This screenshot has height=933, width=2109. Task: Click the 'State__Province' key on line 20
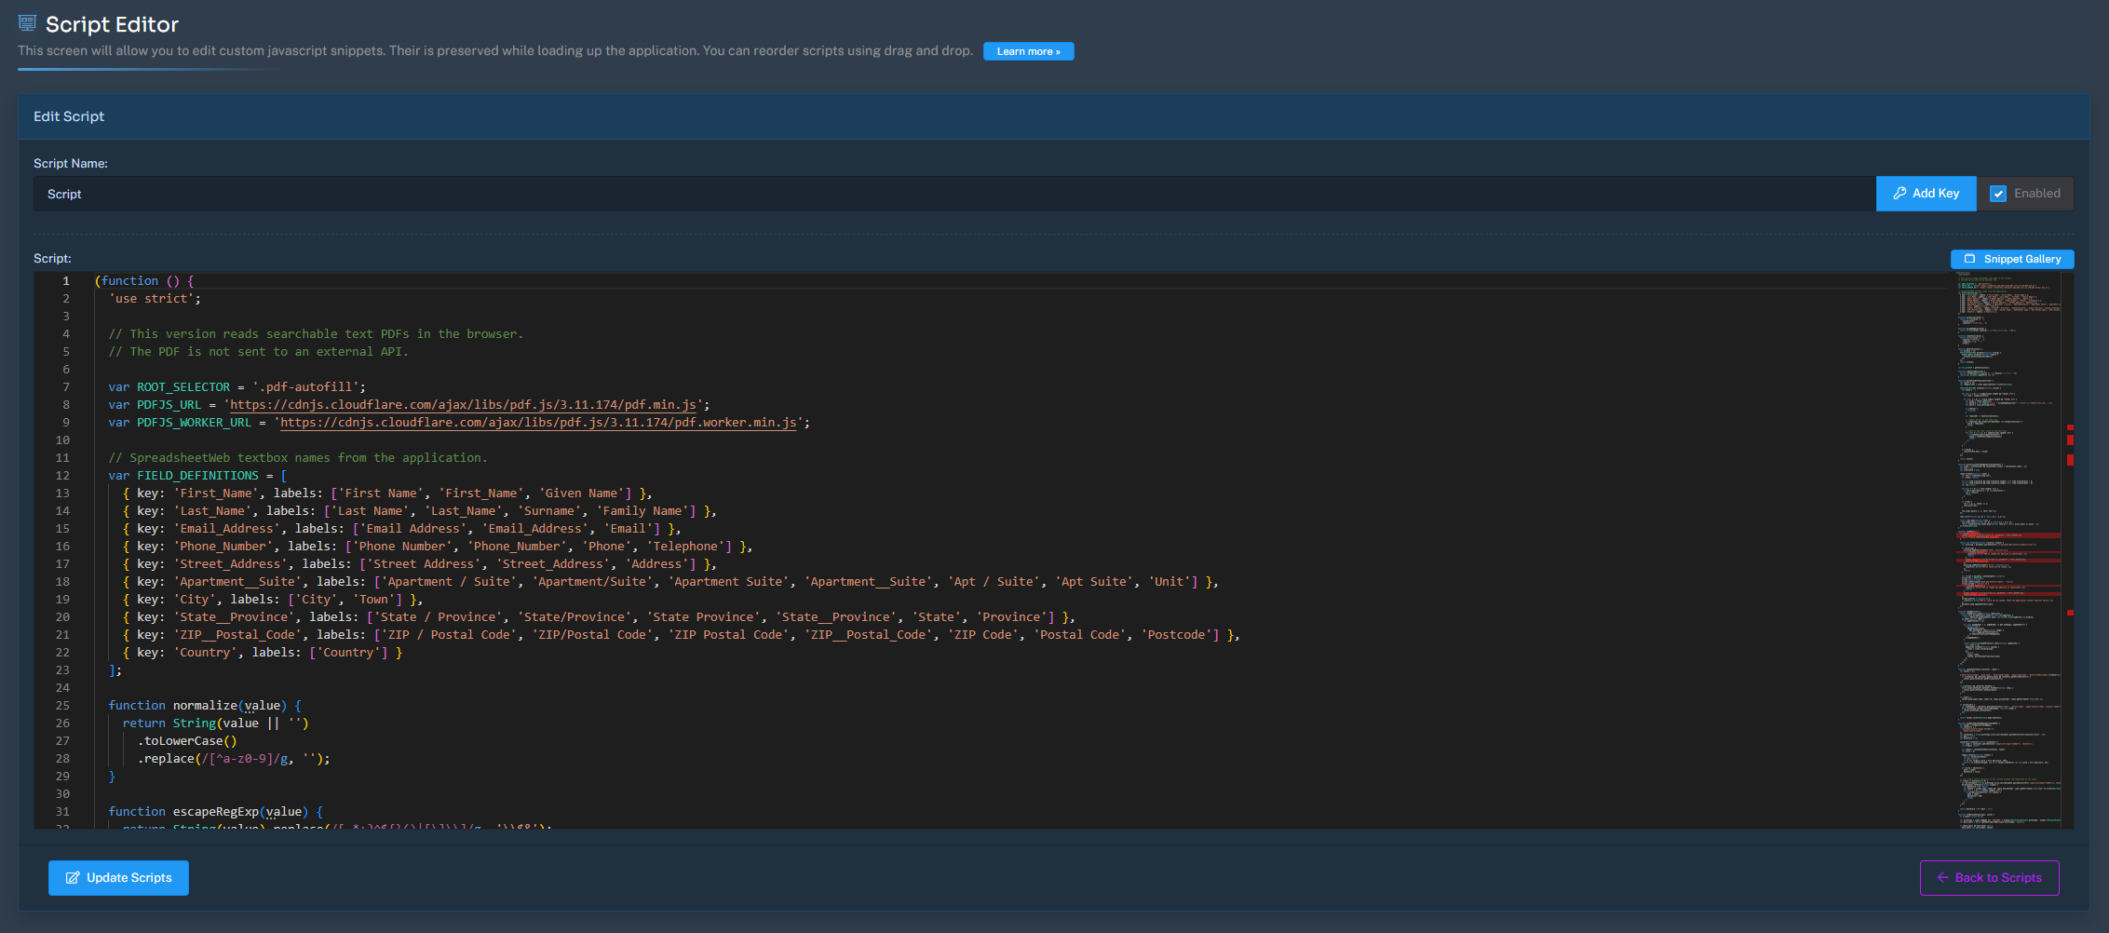tap(234, 617)
